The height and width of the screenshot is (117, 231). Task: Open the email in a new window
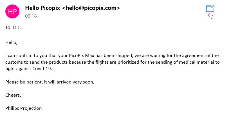tap(210, 8)
